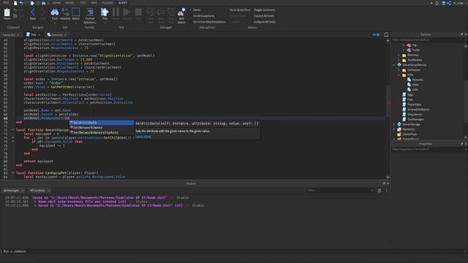Viewport: 468px width, 263px height.
Task: Click the ServerStorage service icon
Action: coord(399,124)
